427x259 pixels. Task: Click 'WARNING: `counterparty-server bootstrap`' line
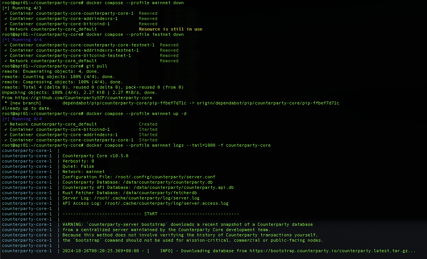(x=188, y=224)
